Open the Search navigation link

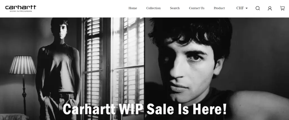[175, 8]
